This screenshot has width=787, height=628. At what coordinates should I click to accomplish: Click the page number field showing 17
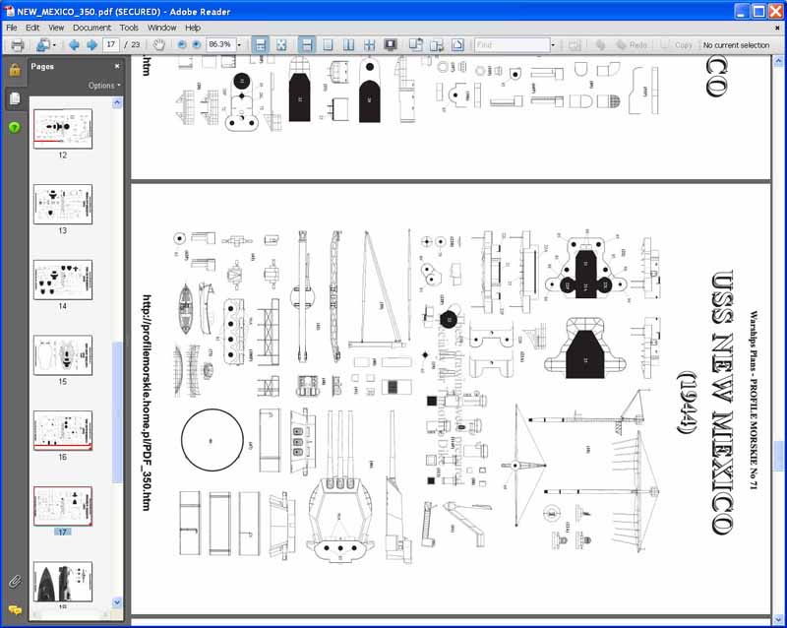coord(111,44)
